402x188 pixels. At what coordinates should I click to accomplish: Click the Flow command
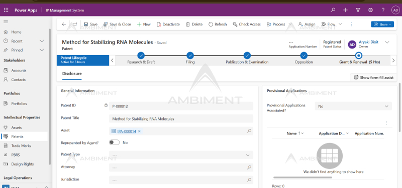click(x=329, y=24)
